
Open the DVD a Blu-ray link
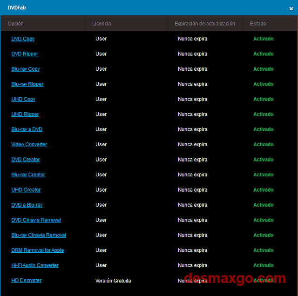click(27, 205)
